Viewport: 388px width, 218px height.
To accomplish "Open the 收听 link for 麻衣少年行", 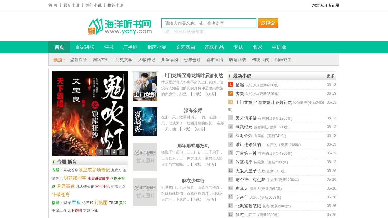I will 210,199.
